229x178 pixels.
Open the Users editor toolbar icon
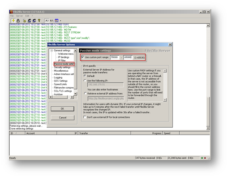coord(29,21)
